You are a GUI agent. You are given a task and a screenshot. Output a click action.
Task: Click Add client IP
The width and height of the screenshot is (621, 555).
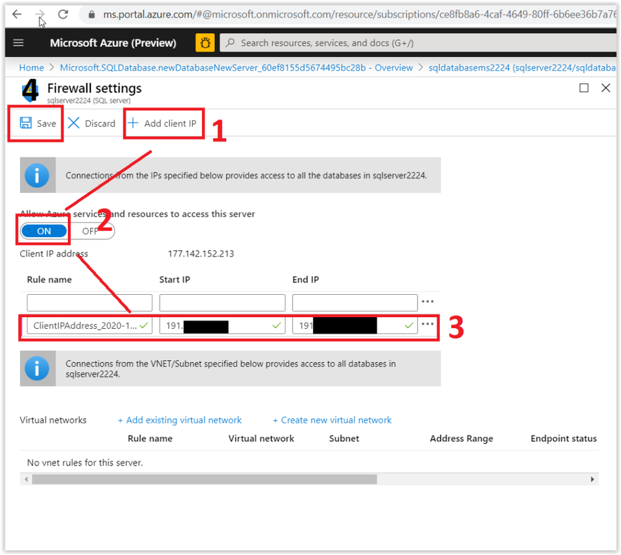(x=162, y=123)
